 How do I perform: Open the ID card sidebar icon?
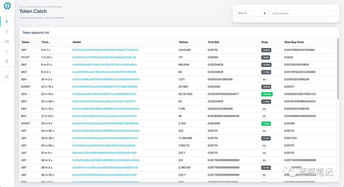[7, 42]
